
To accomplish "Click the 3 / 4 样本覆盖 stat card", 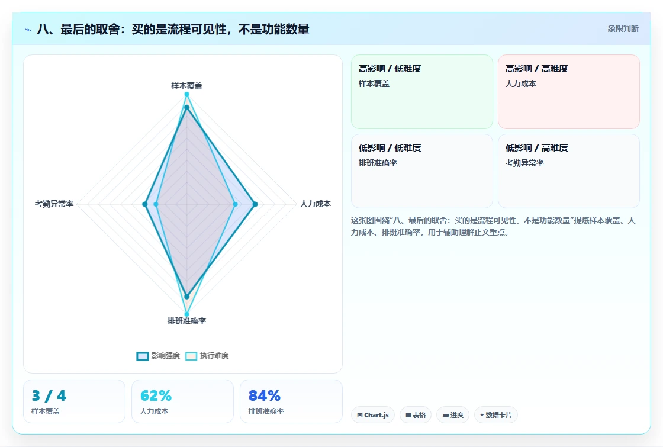I will [x=75, y=401].
